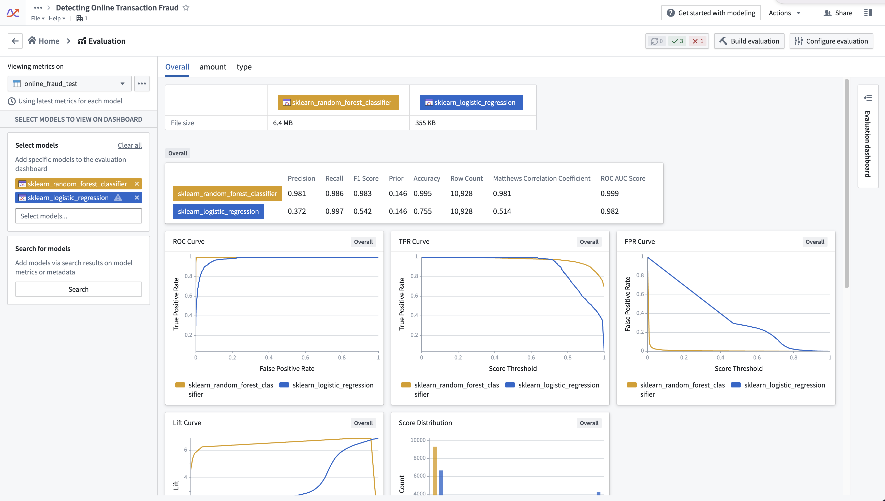Click the Clear all link

(x=129, y=145)
